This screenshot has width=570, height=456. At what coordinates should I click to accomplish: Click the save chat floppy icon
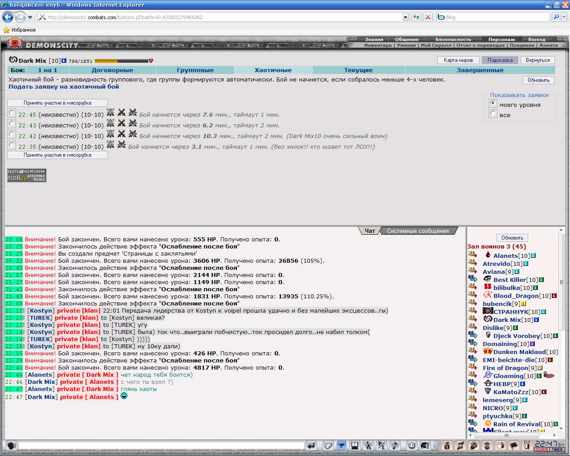[355, 445]
